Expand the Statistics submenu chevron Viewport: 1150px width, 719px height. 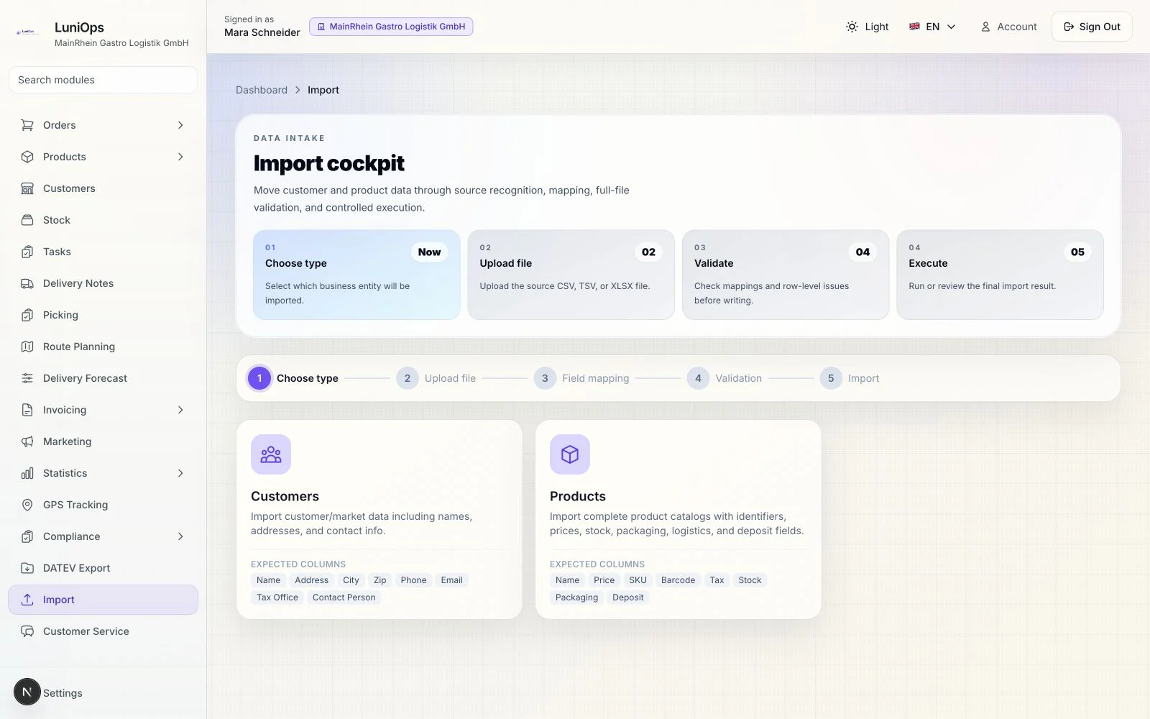[x=180, y=473]
